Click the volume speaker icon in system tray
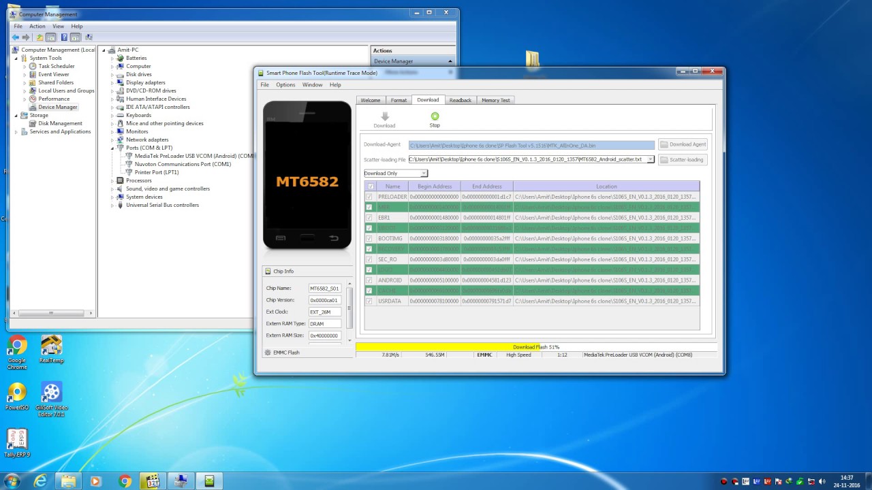This screenshot has height=490, width=872. click(822, 482)
